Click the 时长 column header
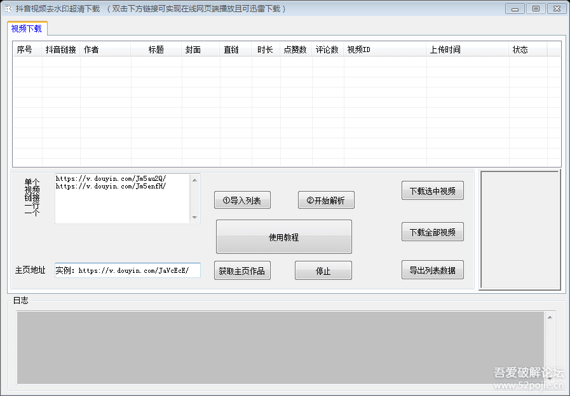Screen dimensions: 570x396 coord(266,49)
